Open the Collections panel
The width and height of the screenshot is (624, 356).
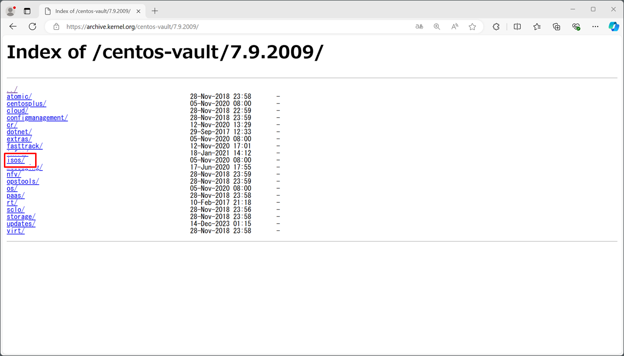(x=556, y=27)
